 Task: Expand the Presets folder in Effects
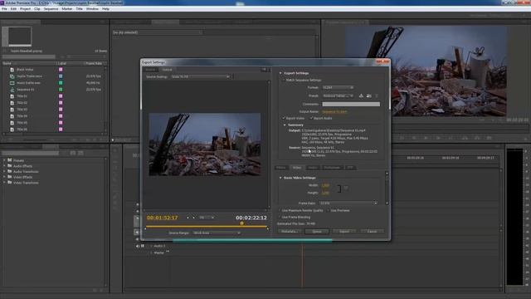[x=4, y=160]
